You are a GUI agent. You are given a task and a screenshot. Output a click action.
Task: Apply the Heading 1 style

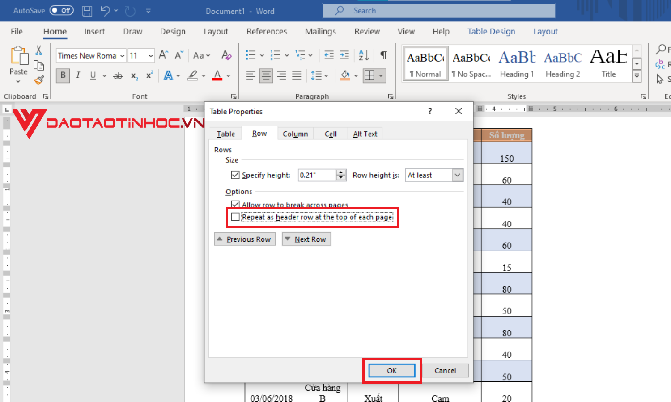[517, 63]
